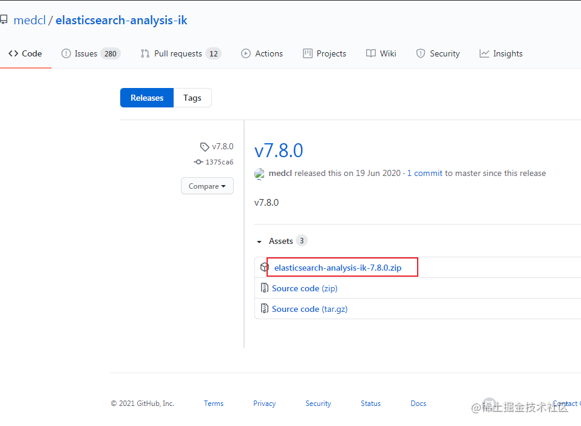Click the v7.8.0 tag link in sidebar
The image size is (581, 426).
[223, 147]
